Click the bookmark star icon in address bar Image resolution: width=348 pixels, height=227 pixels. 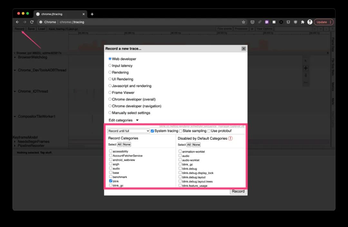(x=244, y=22)
